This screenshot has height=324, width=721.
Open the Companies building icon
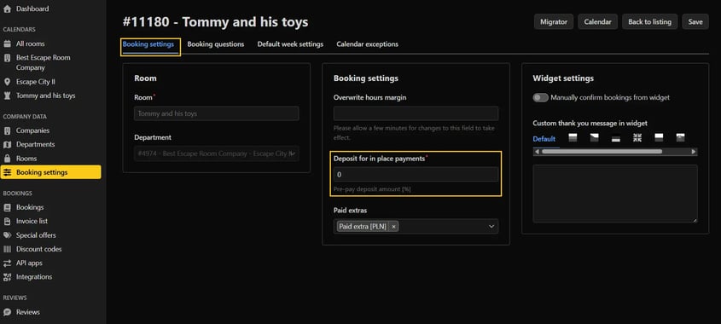pyautogui.click(x=7, y=130)
